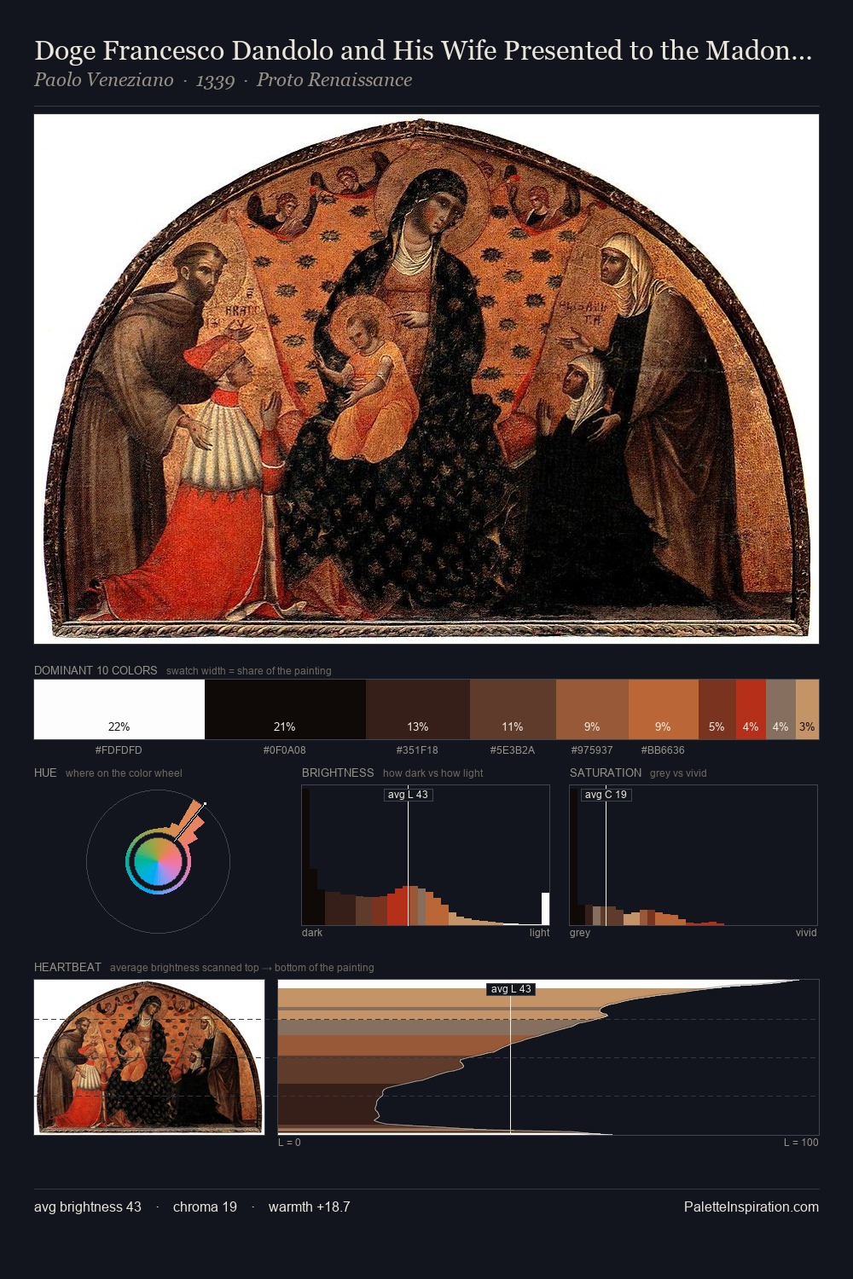Click the footer text avg brightness 43
853x1279 pixels.
(88, 1207)
